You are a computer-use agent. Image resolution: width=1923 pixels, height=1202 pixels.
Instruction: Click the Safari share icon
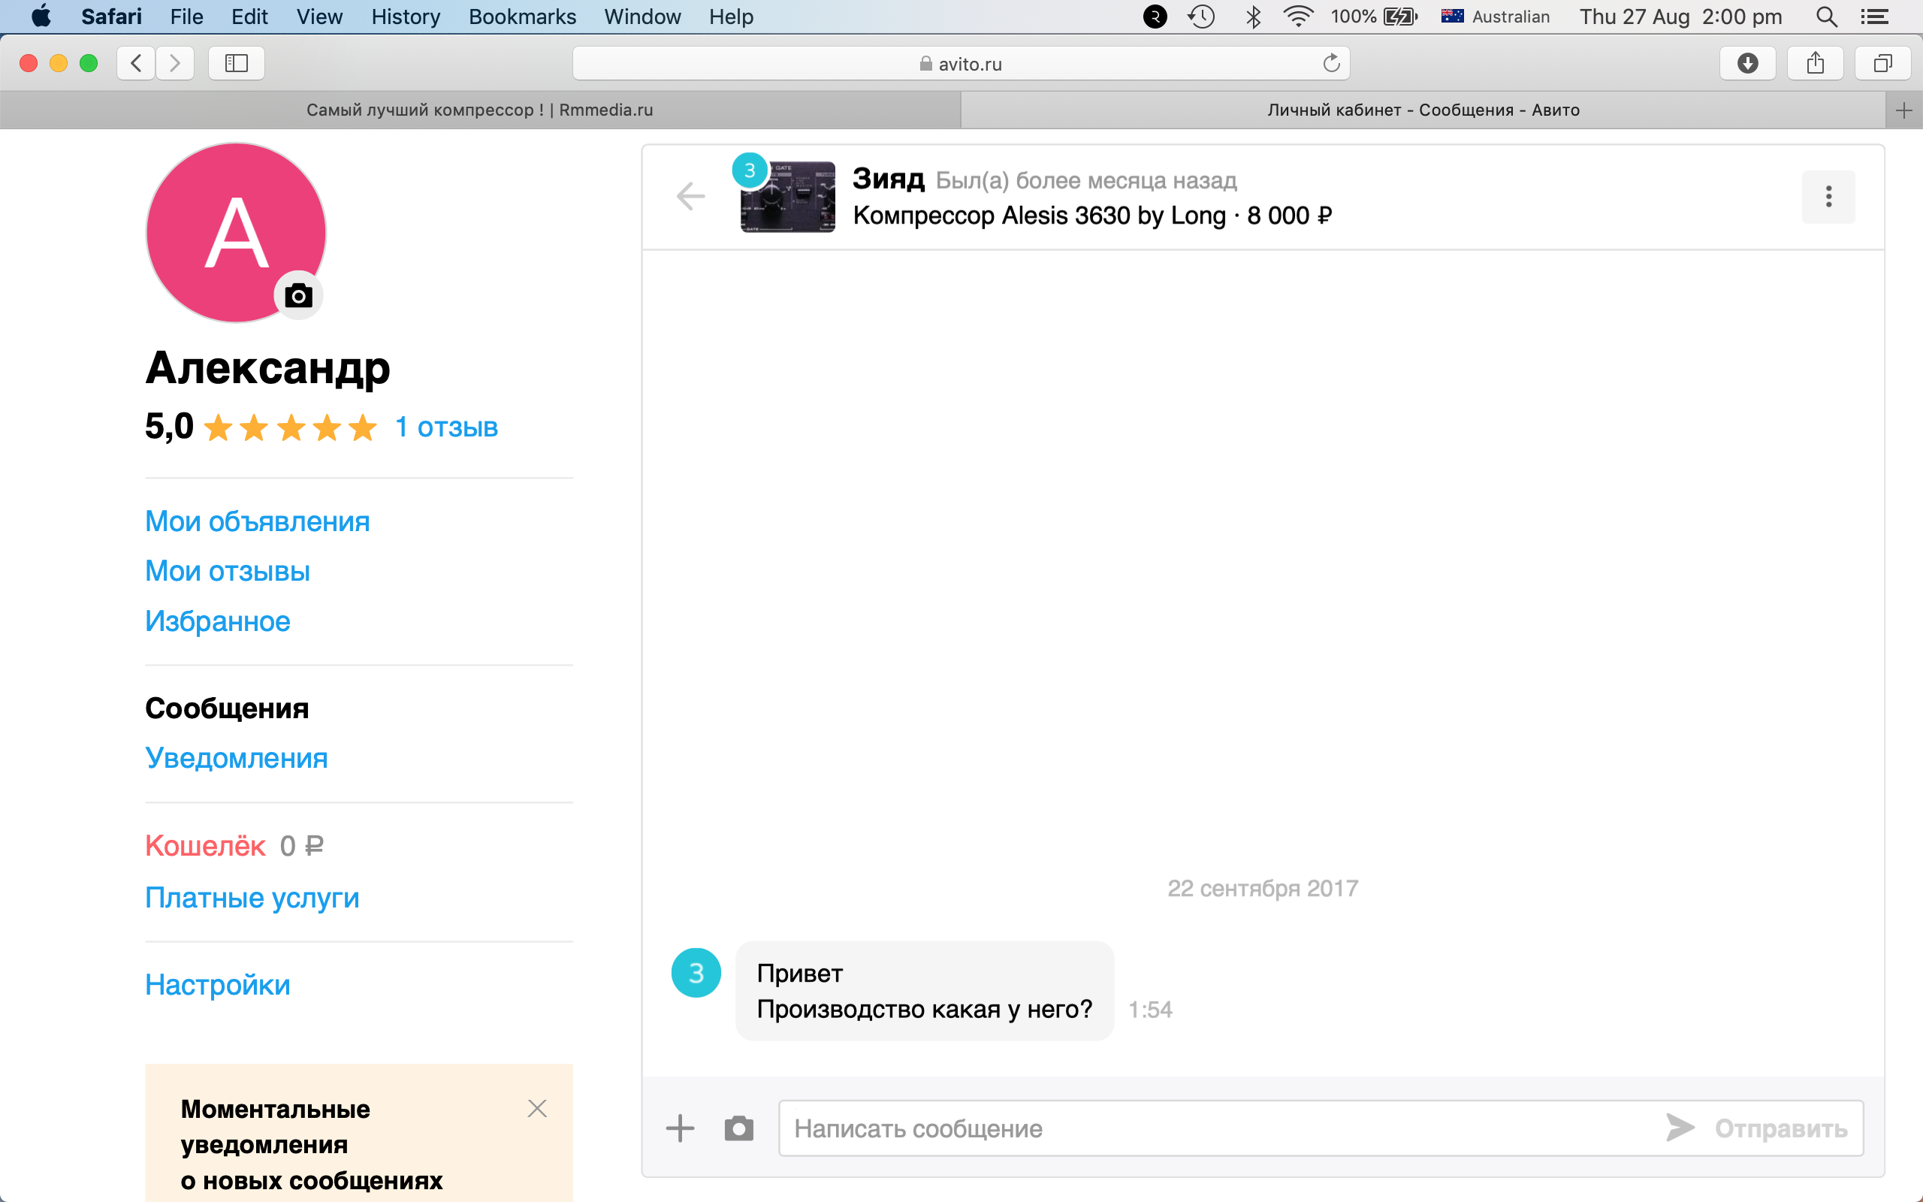tap(1815, 64)
